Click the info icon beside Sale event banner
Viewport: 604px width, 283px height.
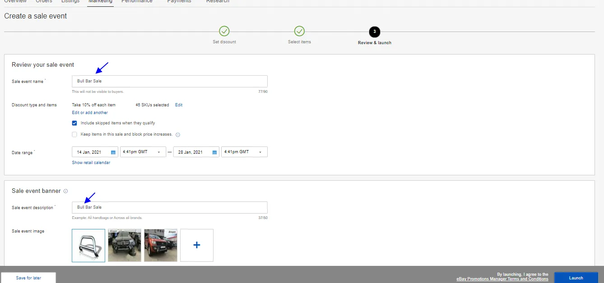click(x=65, y=191)
